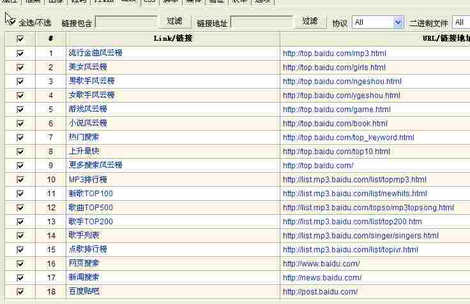470x304 pixels.
Task: Uncheck the checkbox for row 17 新闻搜索
Action: (x=20, y=278)
